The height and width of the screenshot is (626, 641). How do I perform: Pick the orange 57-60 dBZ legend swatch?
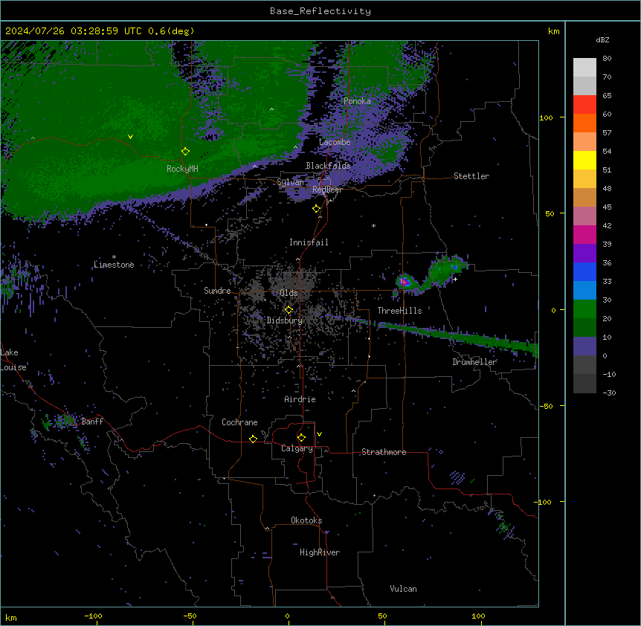click(x=584, y=123)
